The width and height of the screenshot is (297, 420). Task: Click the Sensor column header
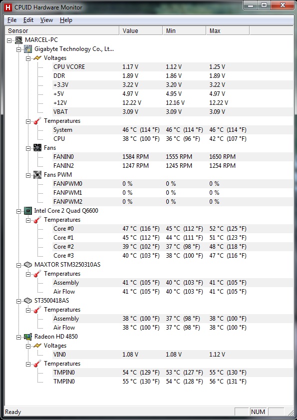(x=62, y=31)
